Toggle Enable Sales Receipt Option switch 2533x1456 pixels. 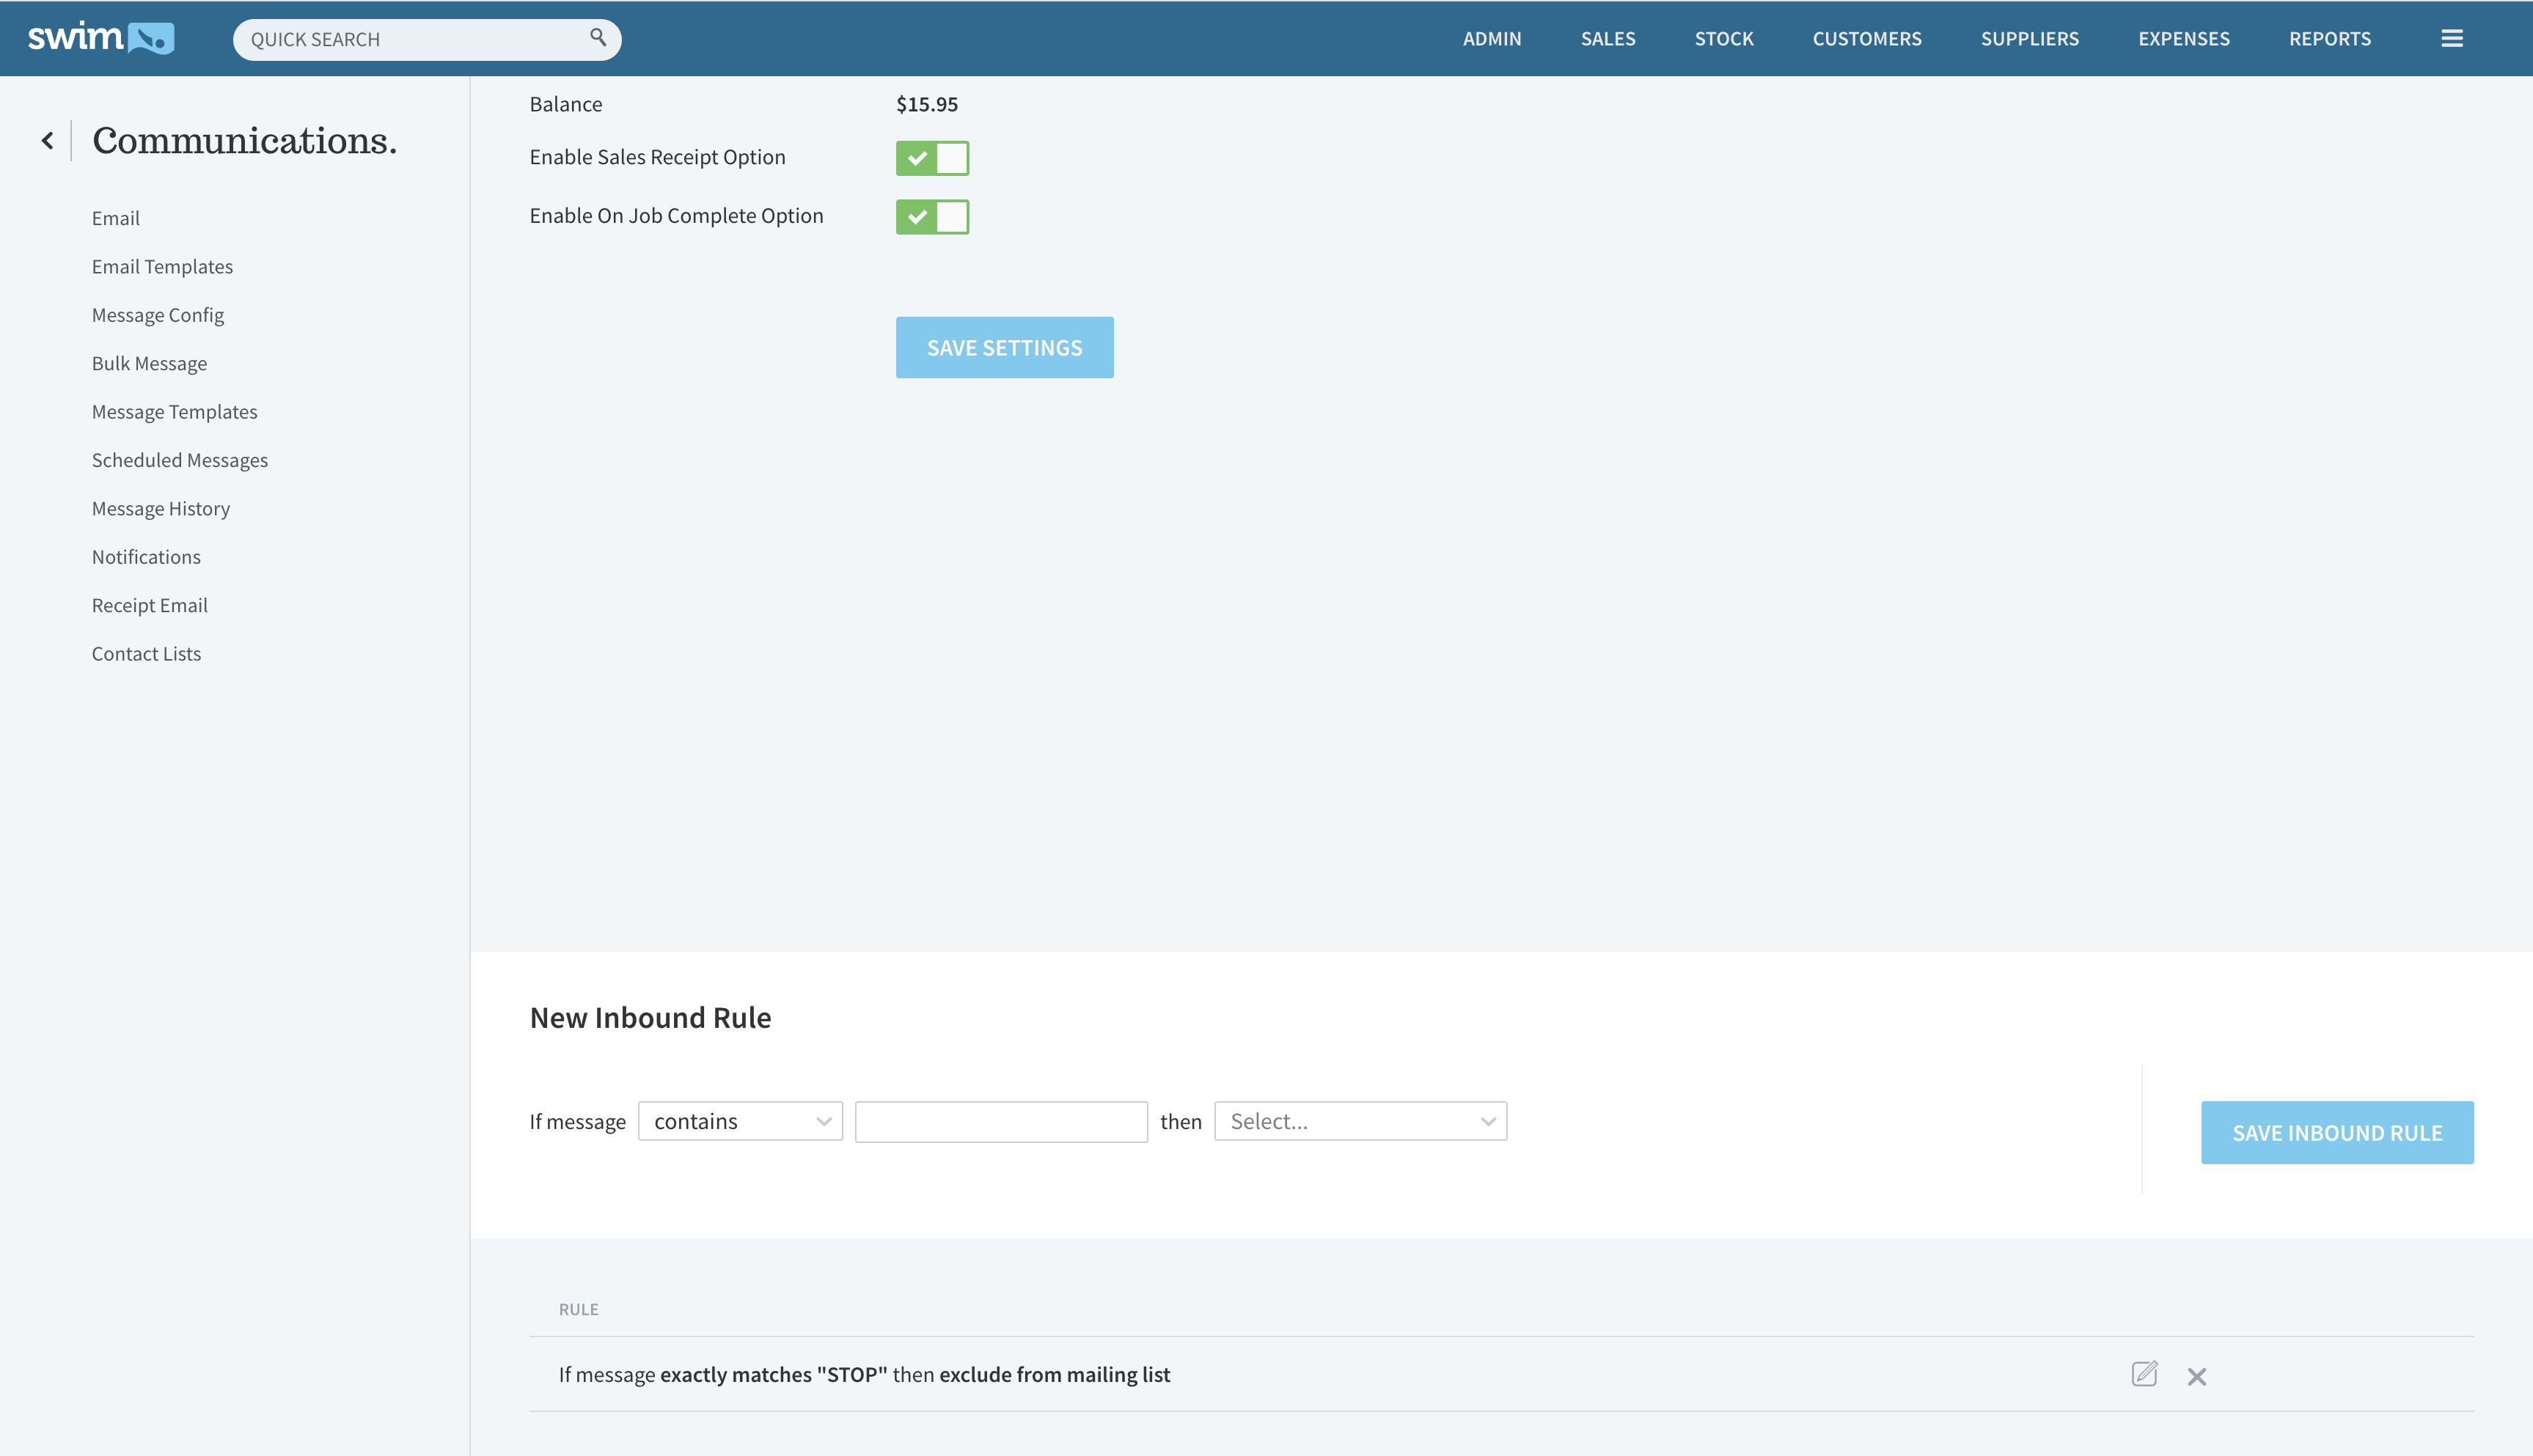coord(932,158)
